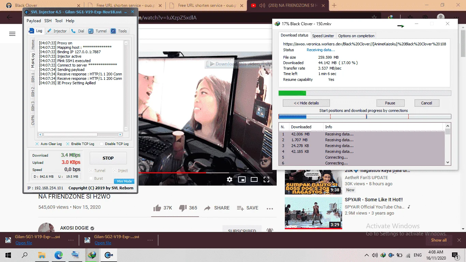
Task: Click Hide details in the download dialog
Action: (306, 103)
